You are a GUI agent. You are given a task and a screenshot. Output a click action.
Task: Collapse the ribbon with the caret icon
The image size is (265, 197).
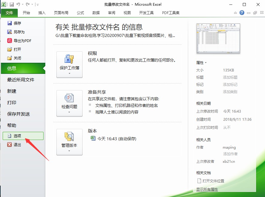coord(235,13)
